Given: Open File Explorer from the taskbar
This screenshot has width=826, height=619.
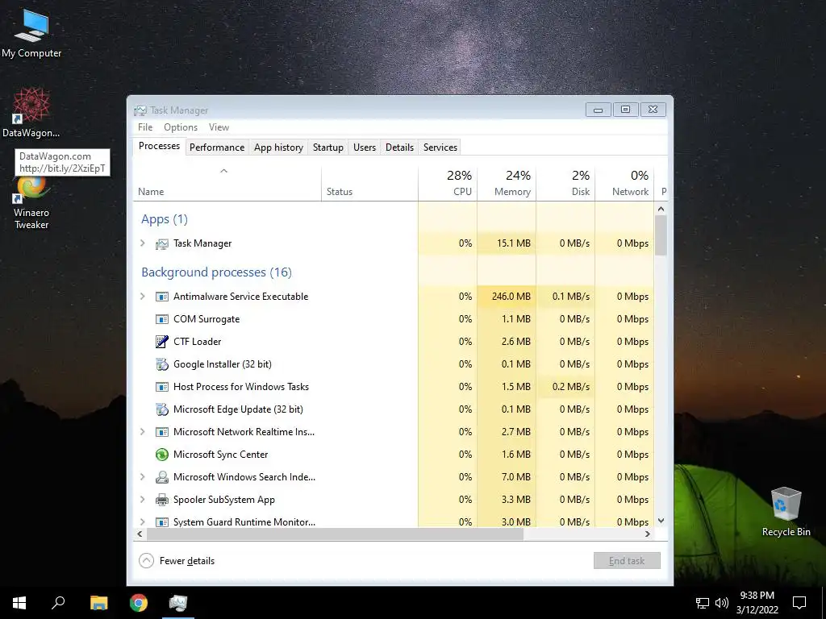Looking at the screenshot, I should point(98,603).
